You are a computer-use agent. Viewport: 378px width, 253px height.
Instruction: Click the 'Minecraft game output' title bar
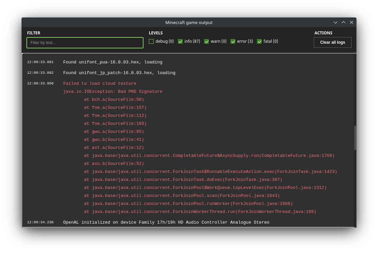[189, 22]
